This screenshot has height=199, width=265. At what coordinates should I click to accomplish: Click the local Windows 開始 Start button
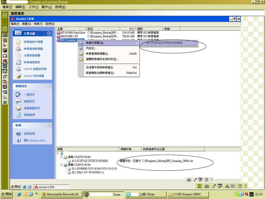click(x=6, y=194)
